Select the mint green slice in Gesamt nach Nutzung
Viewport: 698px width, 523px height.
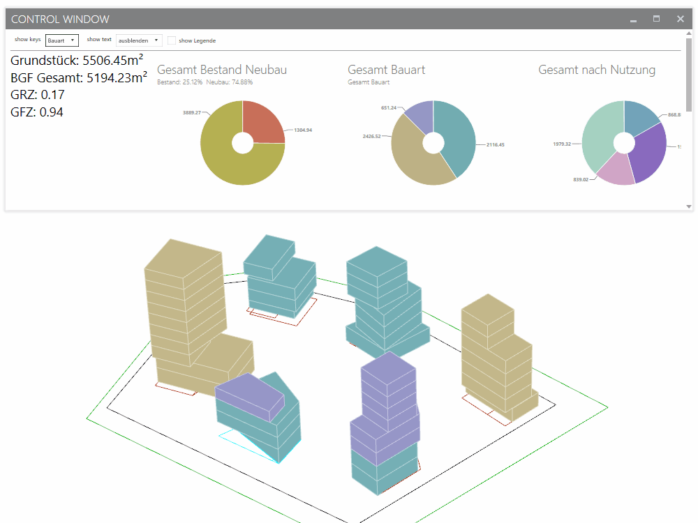coord(595,136)
